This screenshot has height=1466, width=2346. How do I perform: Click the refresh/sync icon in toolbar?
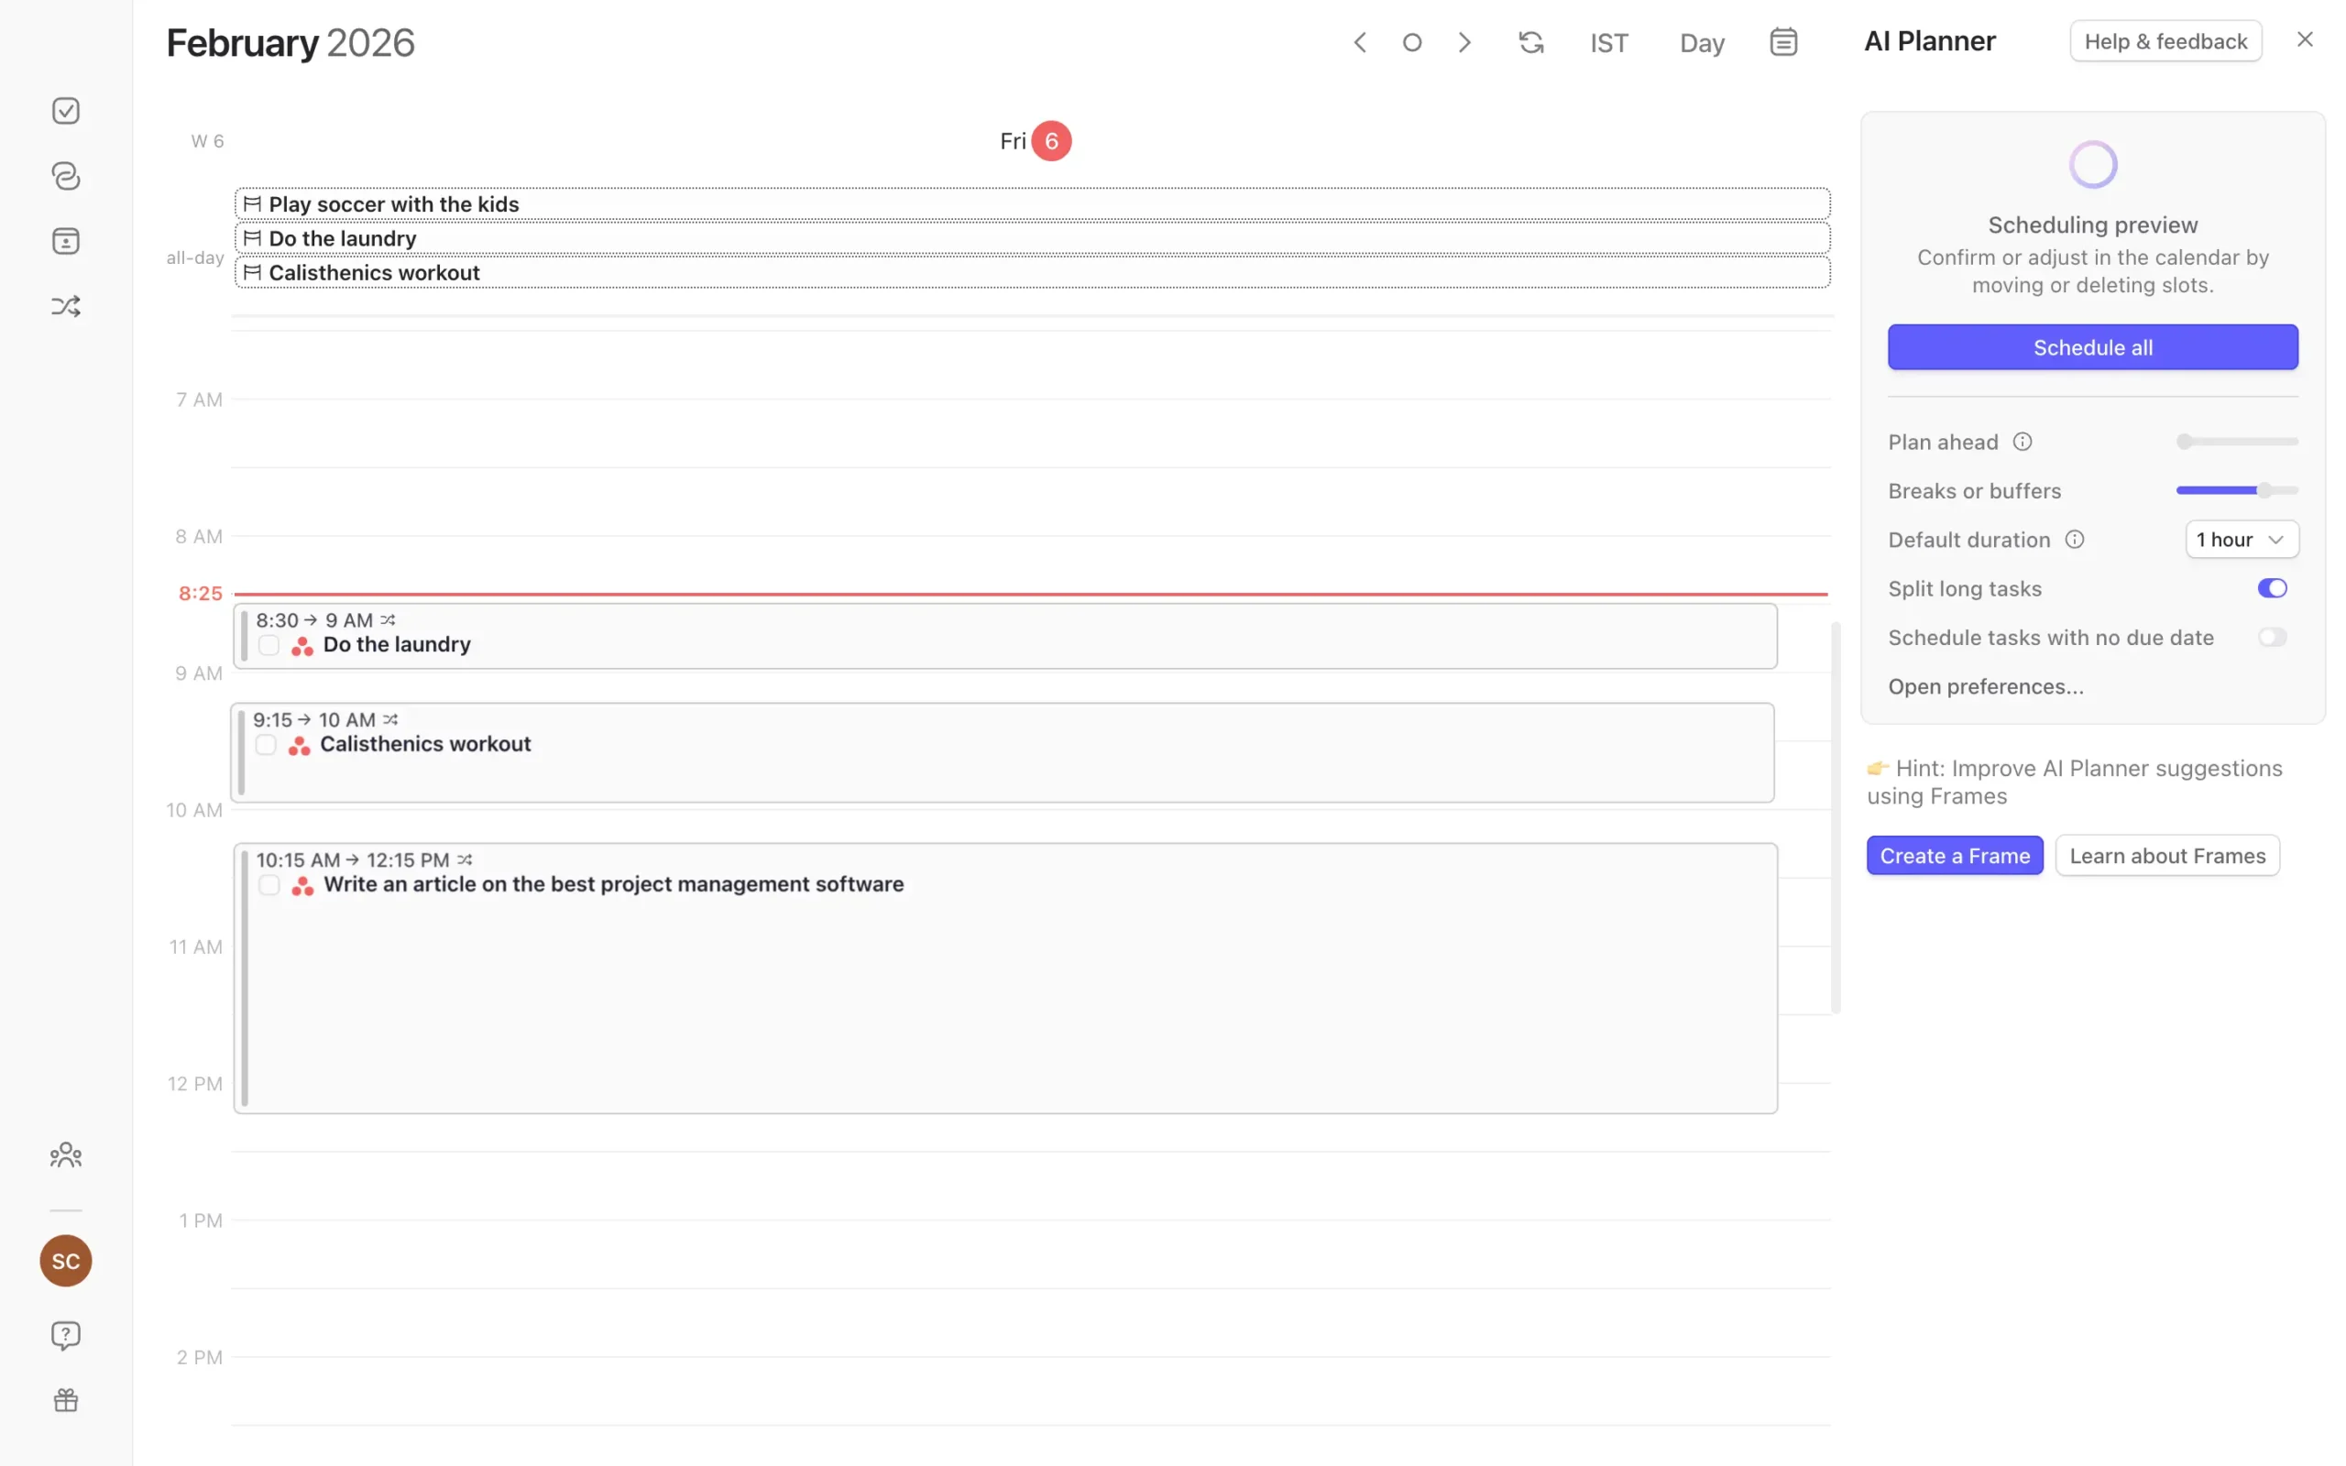(1529, 42)
